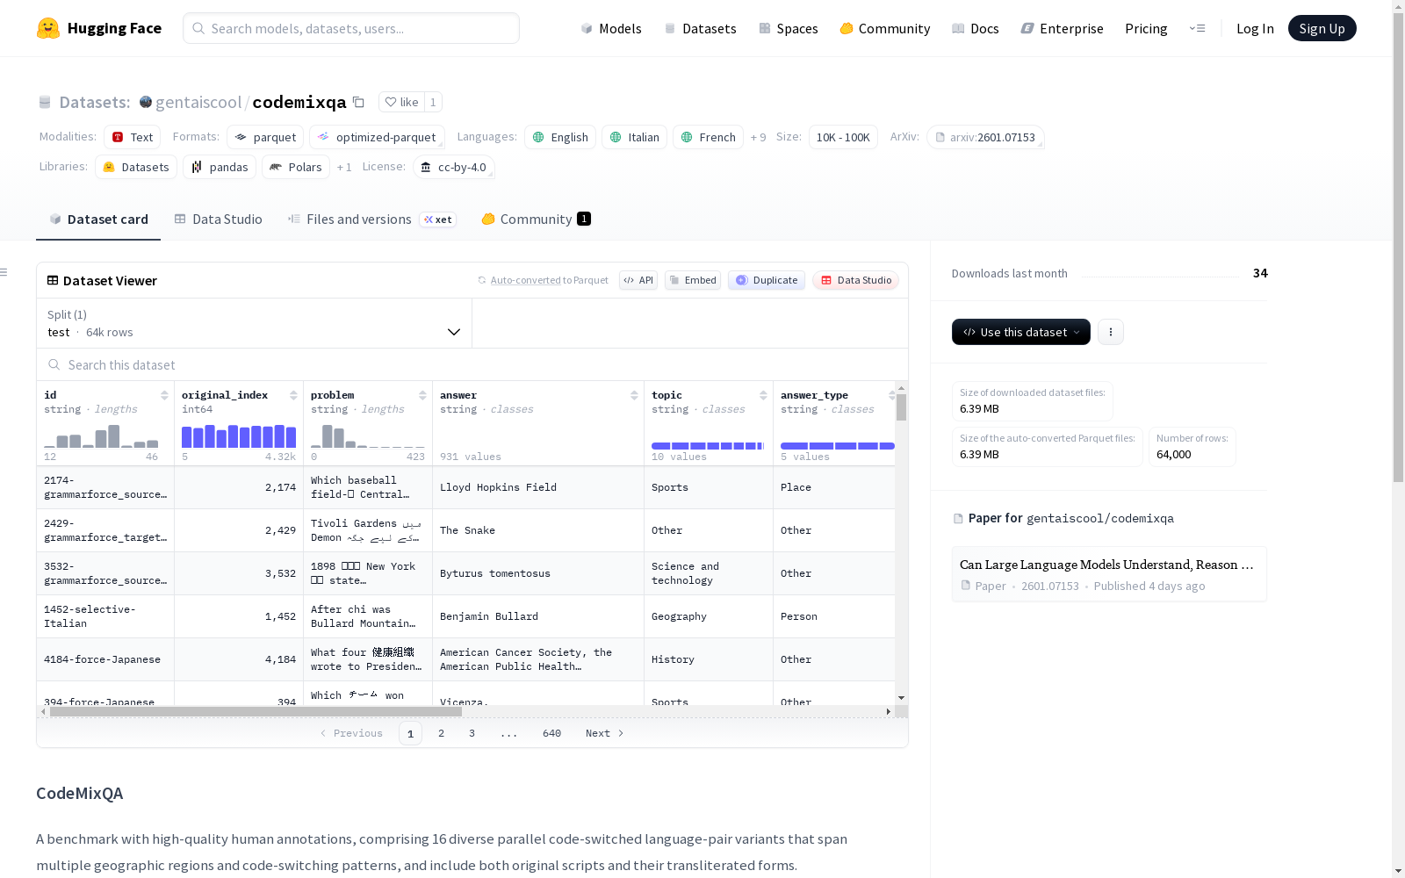Screen dimensions: 1405x878
Task: Like the codemixqa dataset
Action: pos(401,102)
